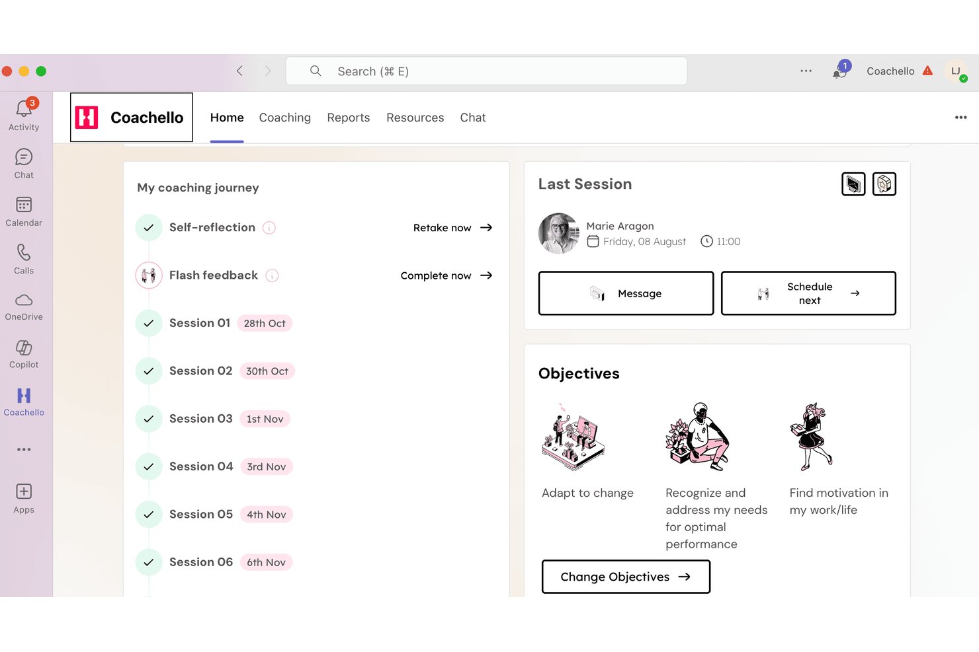
Task: Select Find motivation in my work/life illustration
Action: (x=812, y=436)
